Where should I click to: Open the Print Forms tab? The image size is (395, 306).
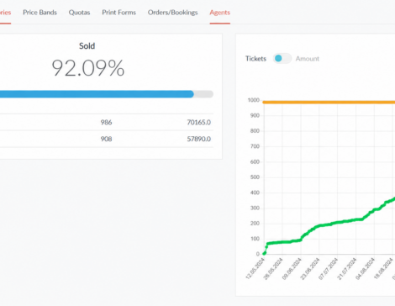click(118, 13)
